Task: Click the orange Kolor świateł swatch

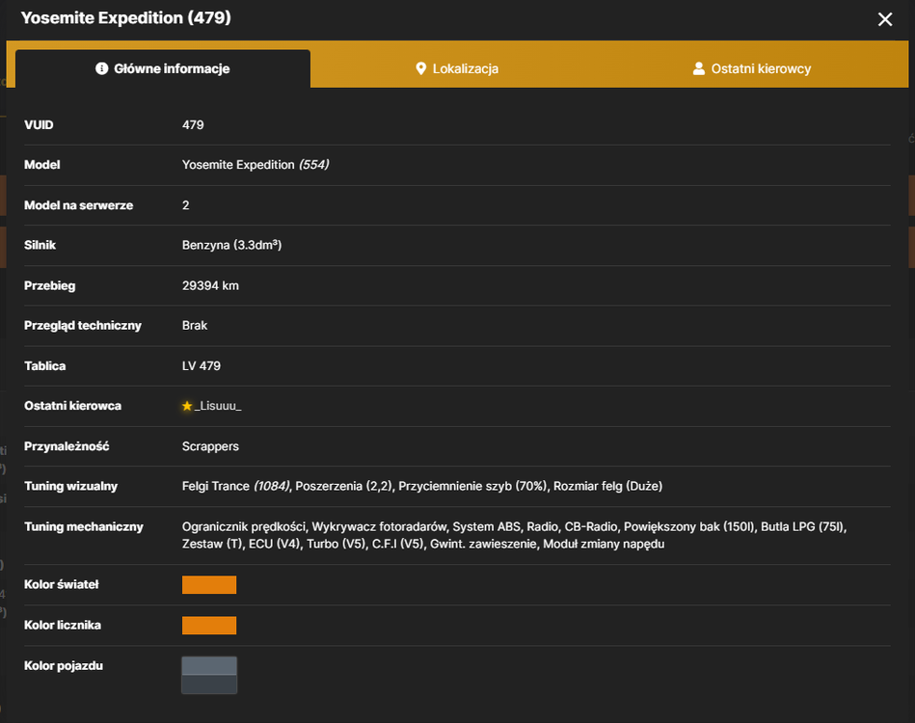Action: [209, 585]
